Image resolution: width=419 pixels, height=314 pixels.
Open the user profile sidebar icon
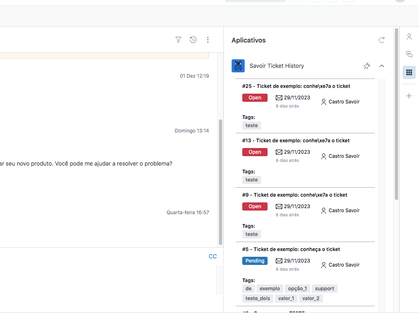pos(409,37)
